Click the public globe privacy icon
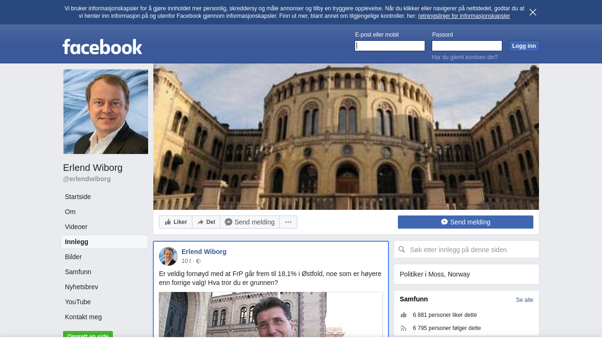The height and width of the screenshot is (338, 602). [198, 261]
